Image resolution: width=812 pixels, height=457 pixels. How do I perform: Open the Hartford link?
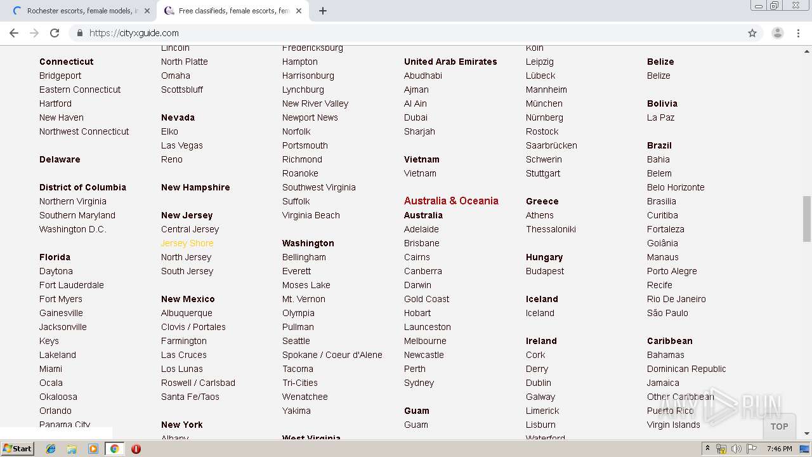(55, 103)
